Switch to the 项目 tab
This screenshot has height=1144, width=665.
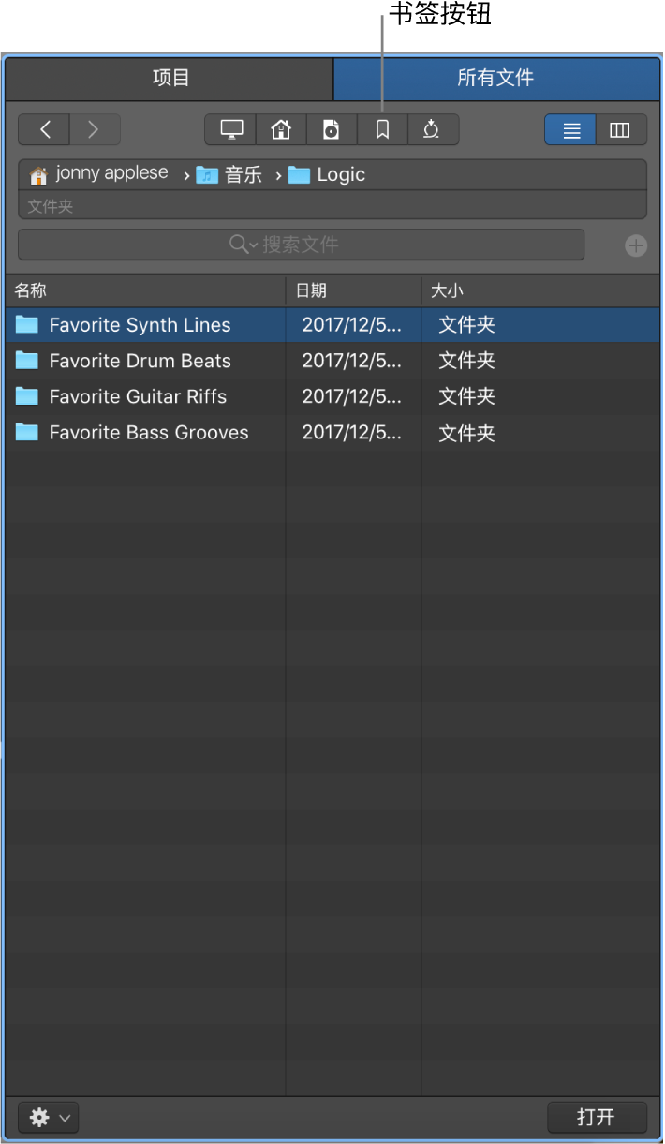[170, 79]
